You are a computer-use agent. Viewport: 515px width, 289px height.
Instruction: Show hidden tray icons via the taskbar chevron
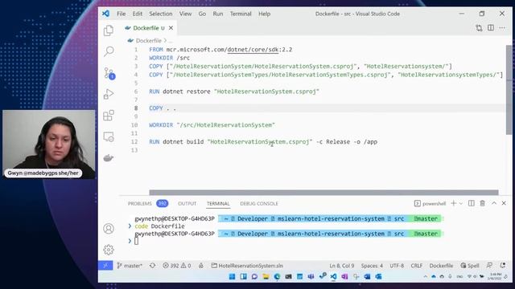(426, 277)
